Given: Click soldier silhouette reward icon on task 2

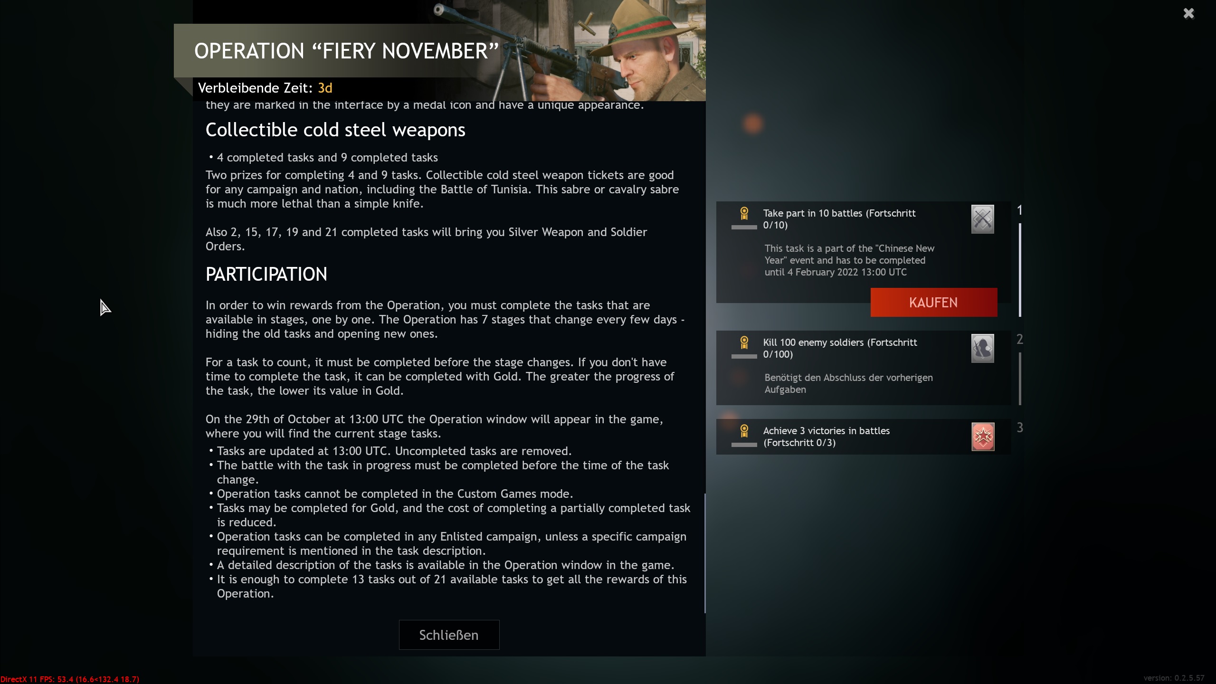Looking at the screenshot, I should pyautogui.click(x=983, y=348).
